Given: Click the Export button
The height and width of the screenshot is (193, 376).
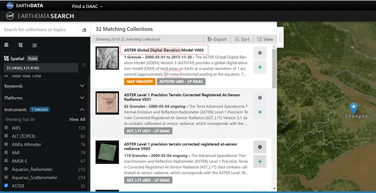Looking at the screenshot, I should (217, 39).
